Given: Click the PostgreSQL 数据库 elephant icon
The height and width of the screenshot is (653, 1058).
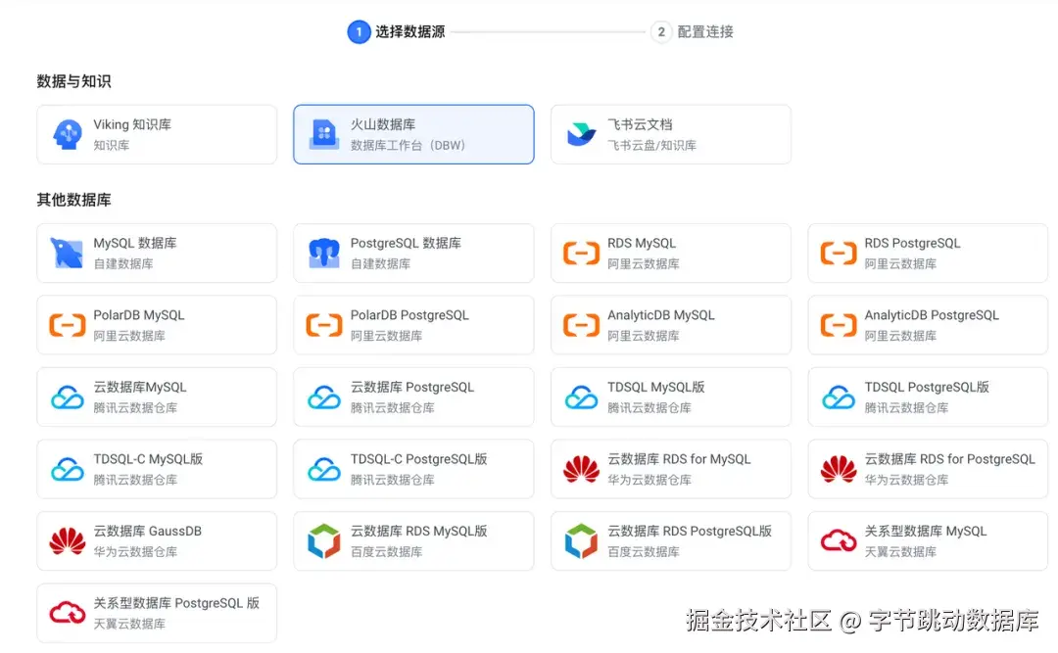Looking at the screenshot, I should [324, 253].
